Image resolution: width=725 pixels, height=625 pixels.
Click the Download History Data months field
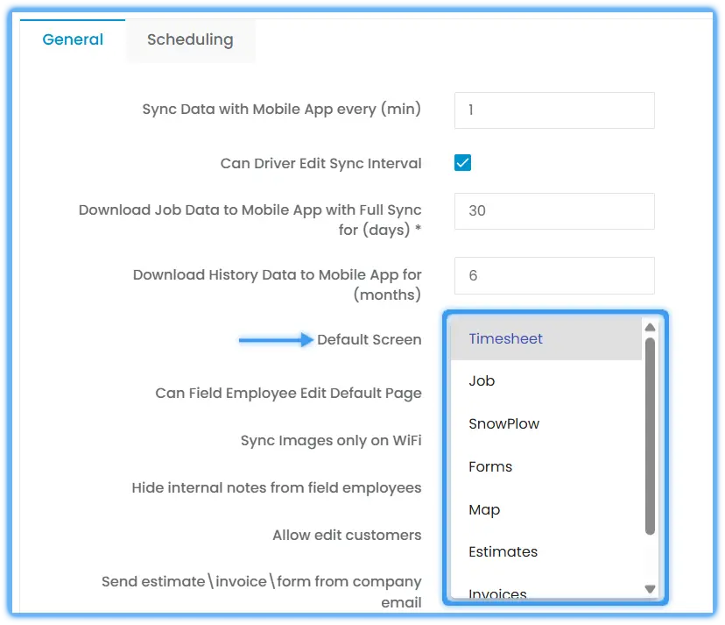click(554, 275)
